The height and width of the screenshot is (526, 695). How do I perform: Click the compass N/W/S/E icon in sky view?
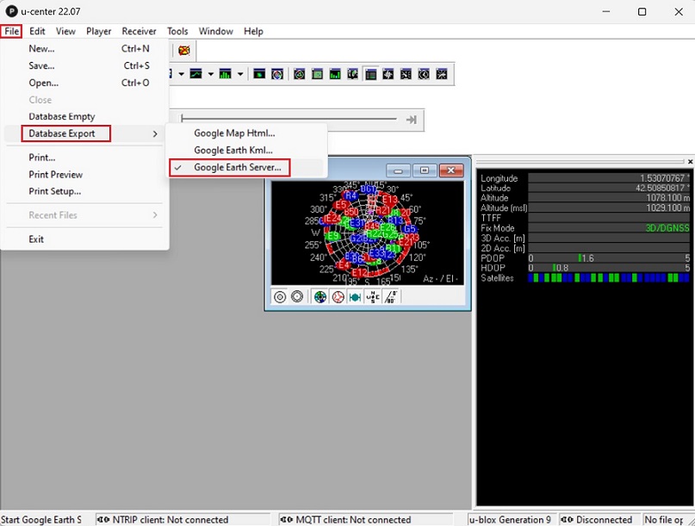click(373, 297)
